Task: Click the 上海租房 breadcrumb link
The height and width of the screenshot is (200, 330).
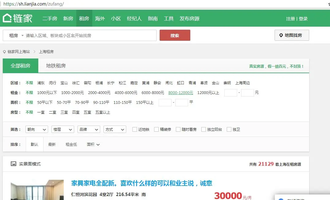Action: click(x=46, y=52)
